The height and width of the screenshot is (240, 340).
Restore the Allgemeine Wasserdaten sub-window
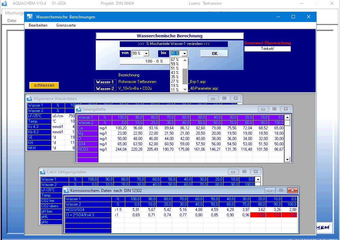[224, 98]
